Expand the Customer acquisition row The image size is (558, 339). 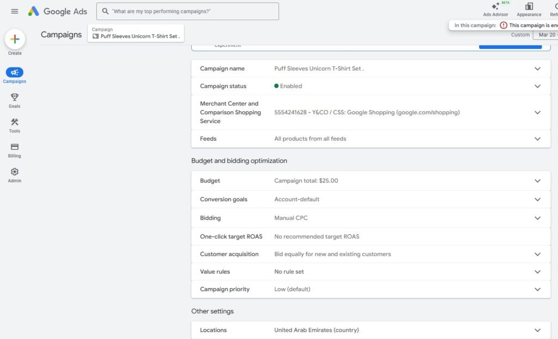pos(371,254)
